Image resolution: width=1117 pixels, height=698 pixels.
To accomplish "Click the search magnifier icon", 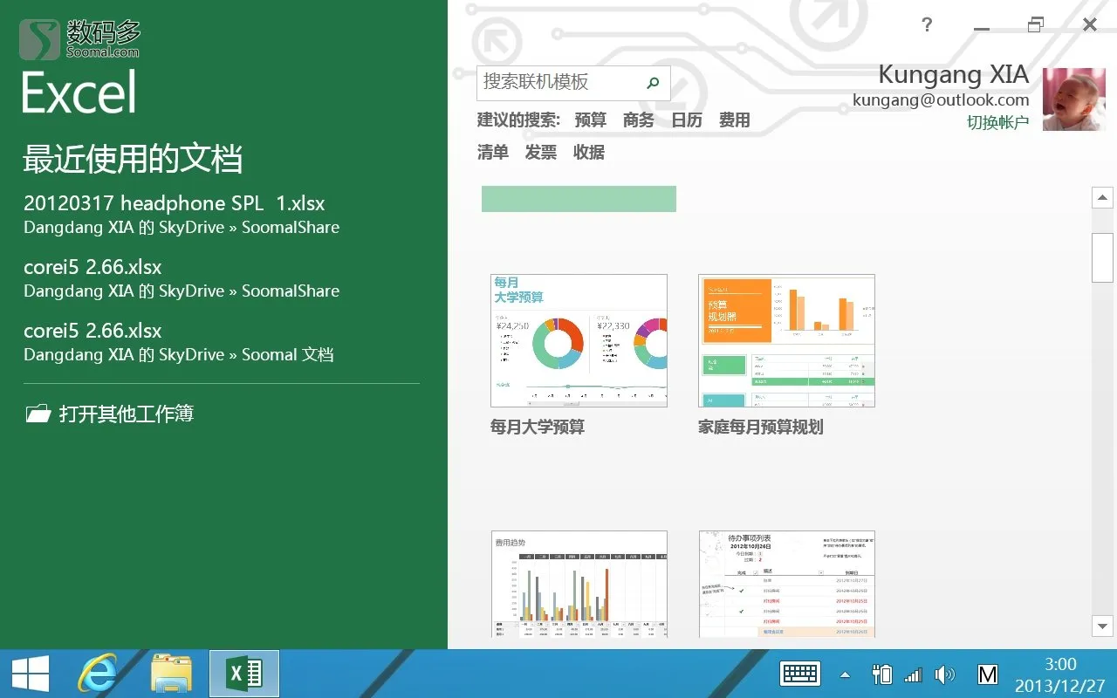I will pyautogui.click(x=653, y=83).
